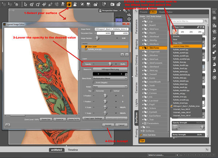Enable the Invert (Negate) checkbox

click(94, 82)
